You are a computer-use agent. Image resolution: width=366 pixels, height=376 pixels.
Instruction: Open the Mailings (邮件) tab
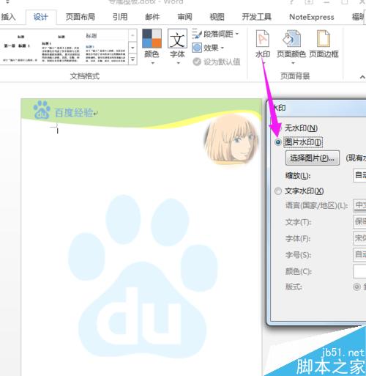152,17
